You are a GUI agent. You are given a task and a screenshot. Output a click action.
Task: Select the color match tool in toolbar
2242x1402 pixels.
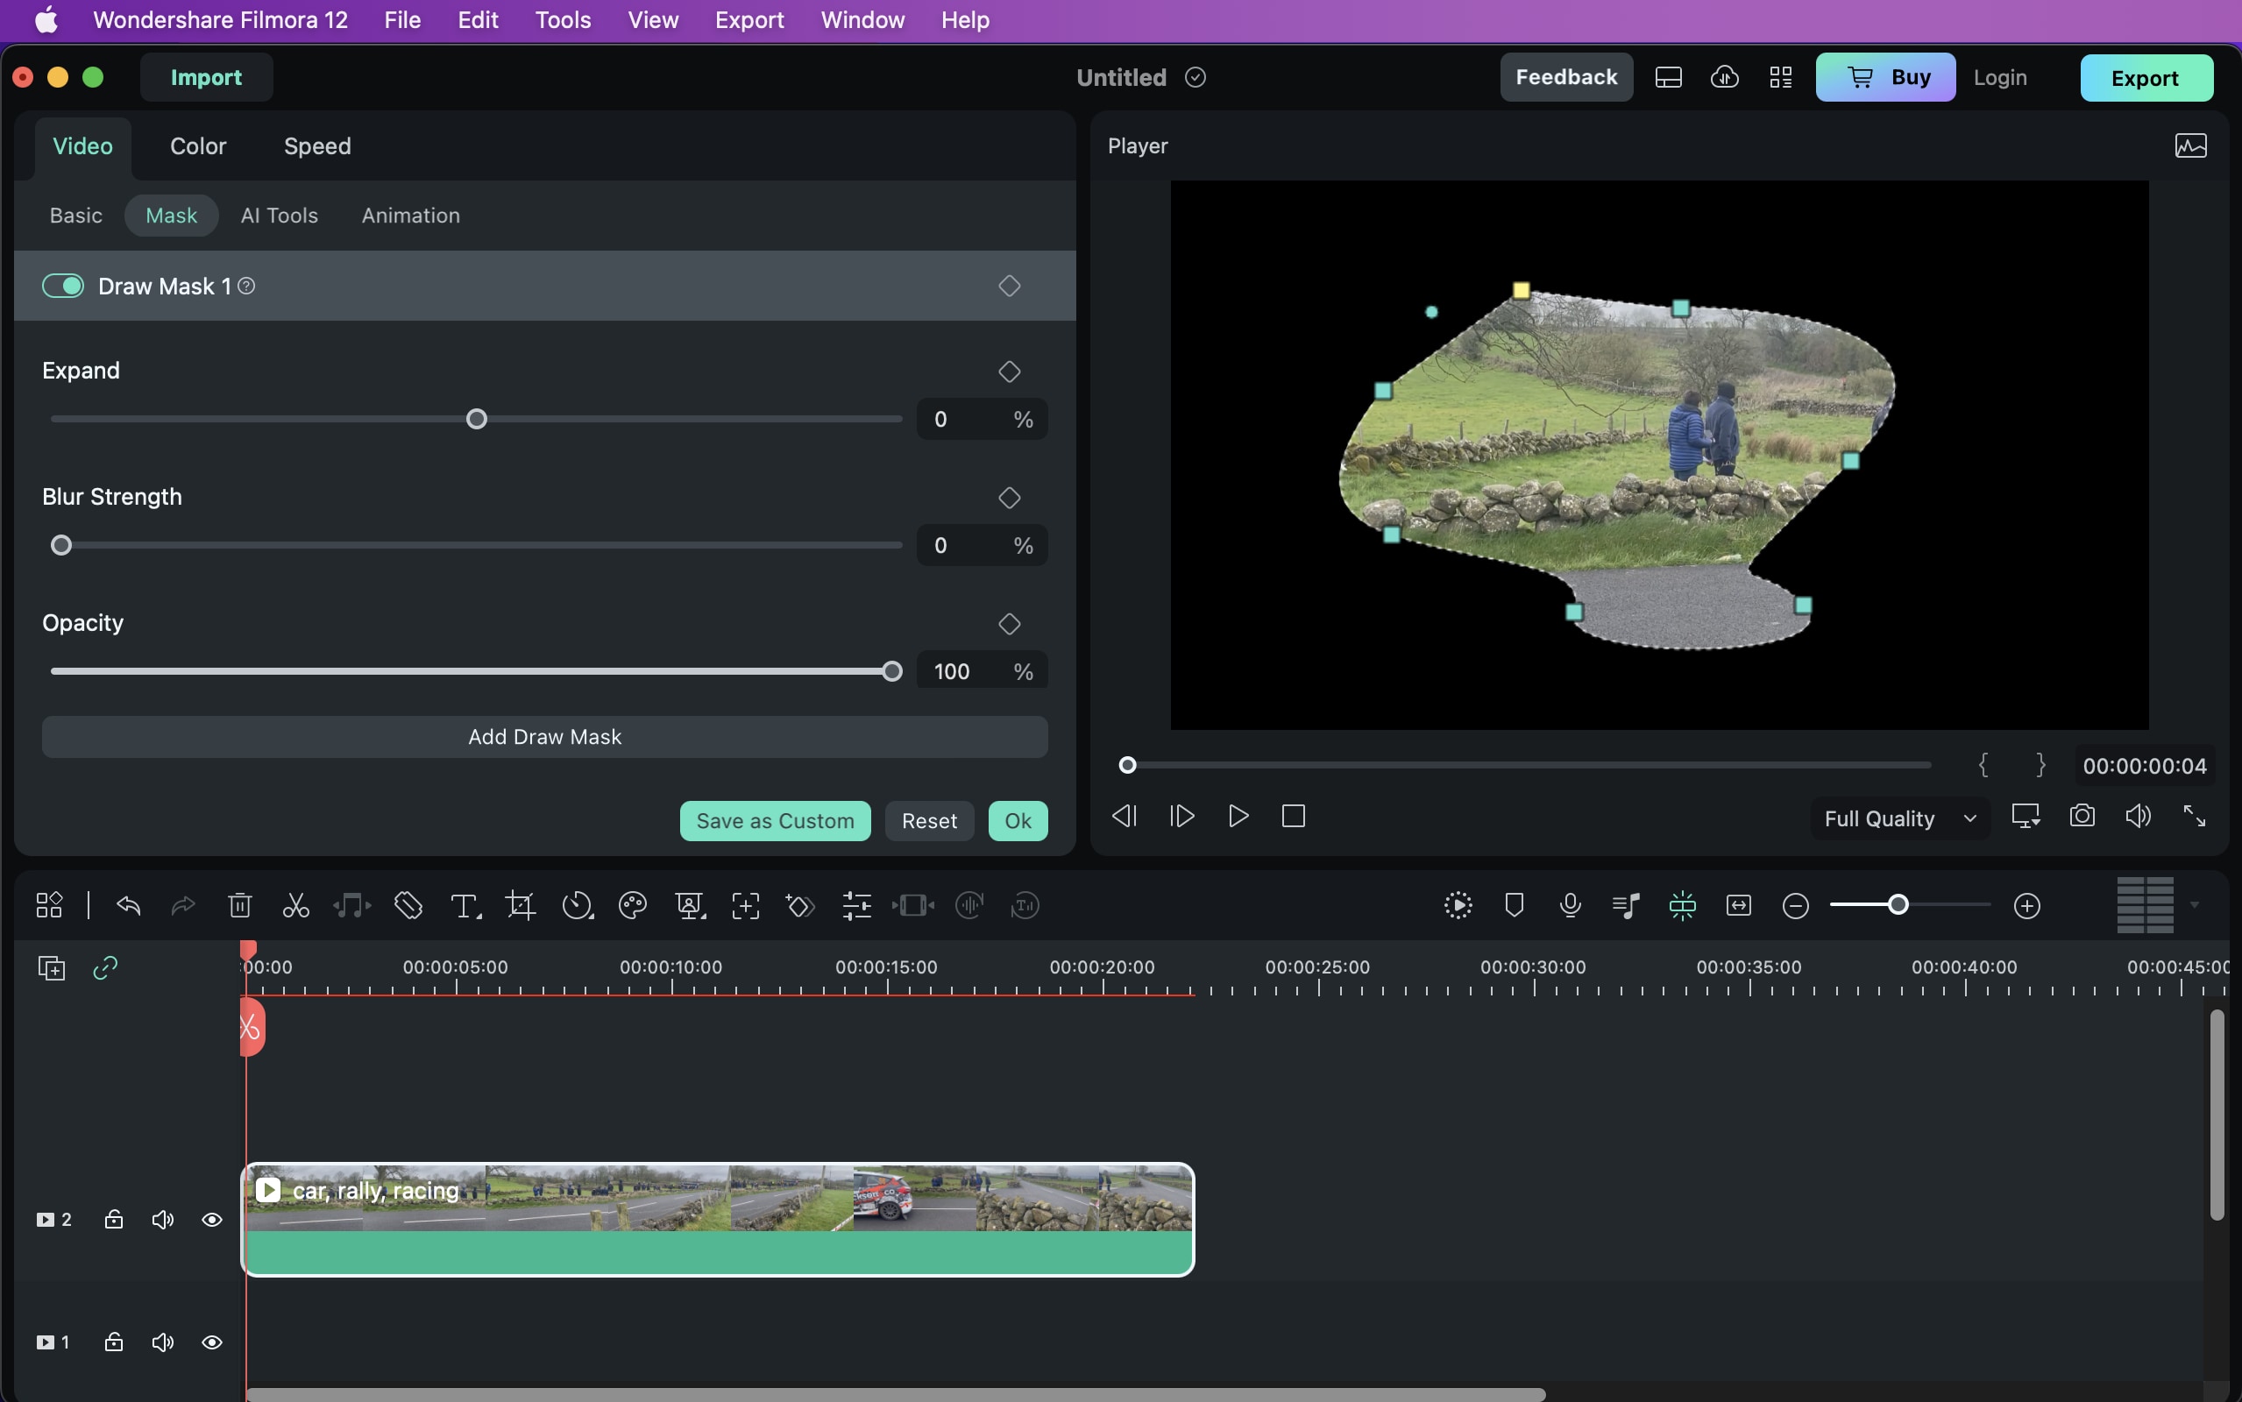pos(633,904)
